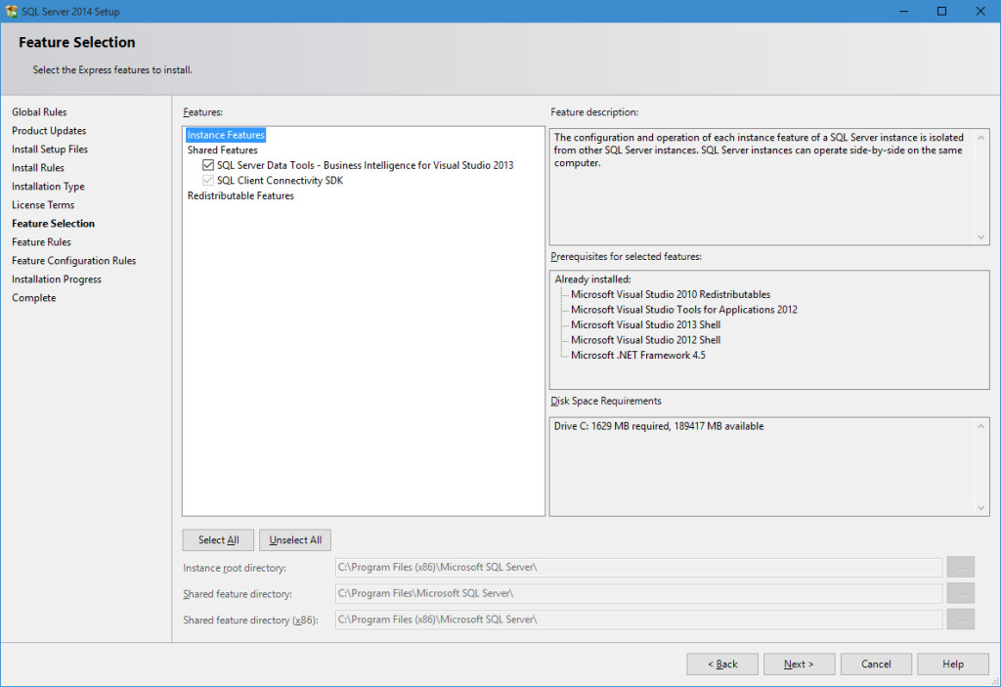Viewport: 1001px width, 687px height.
Task: Browse for Shared feature directory (x86)
Action: 961,620
